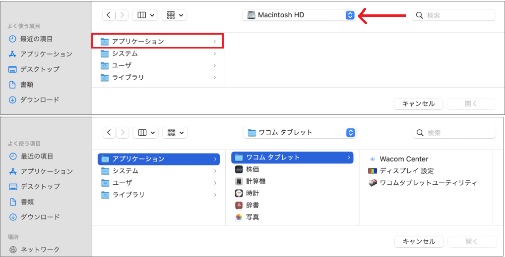Image resolution: width=505 pixels, height=257 pixels.
Task: Open システム folder in Macintosh HD dialog
Action: [158, 53]
